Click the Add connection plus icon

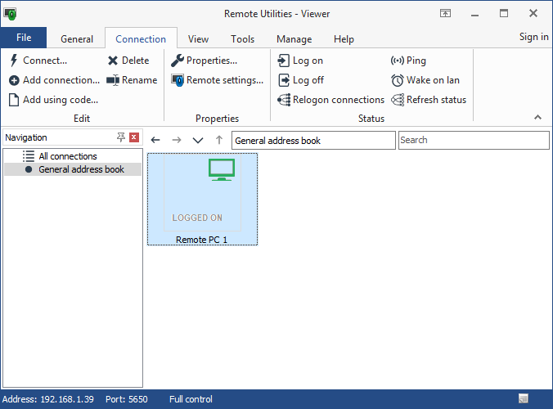[14, 80]
